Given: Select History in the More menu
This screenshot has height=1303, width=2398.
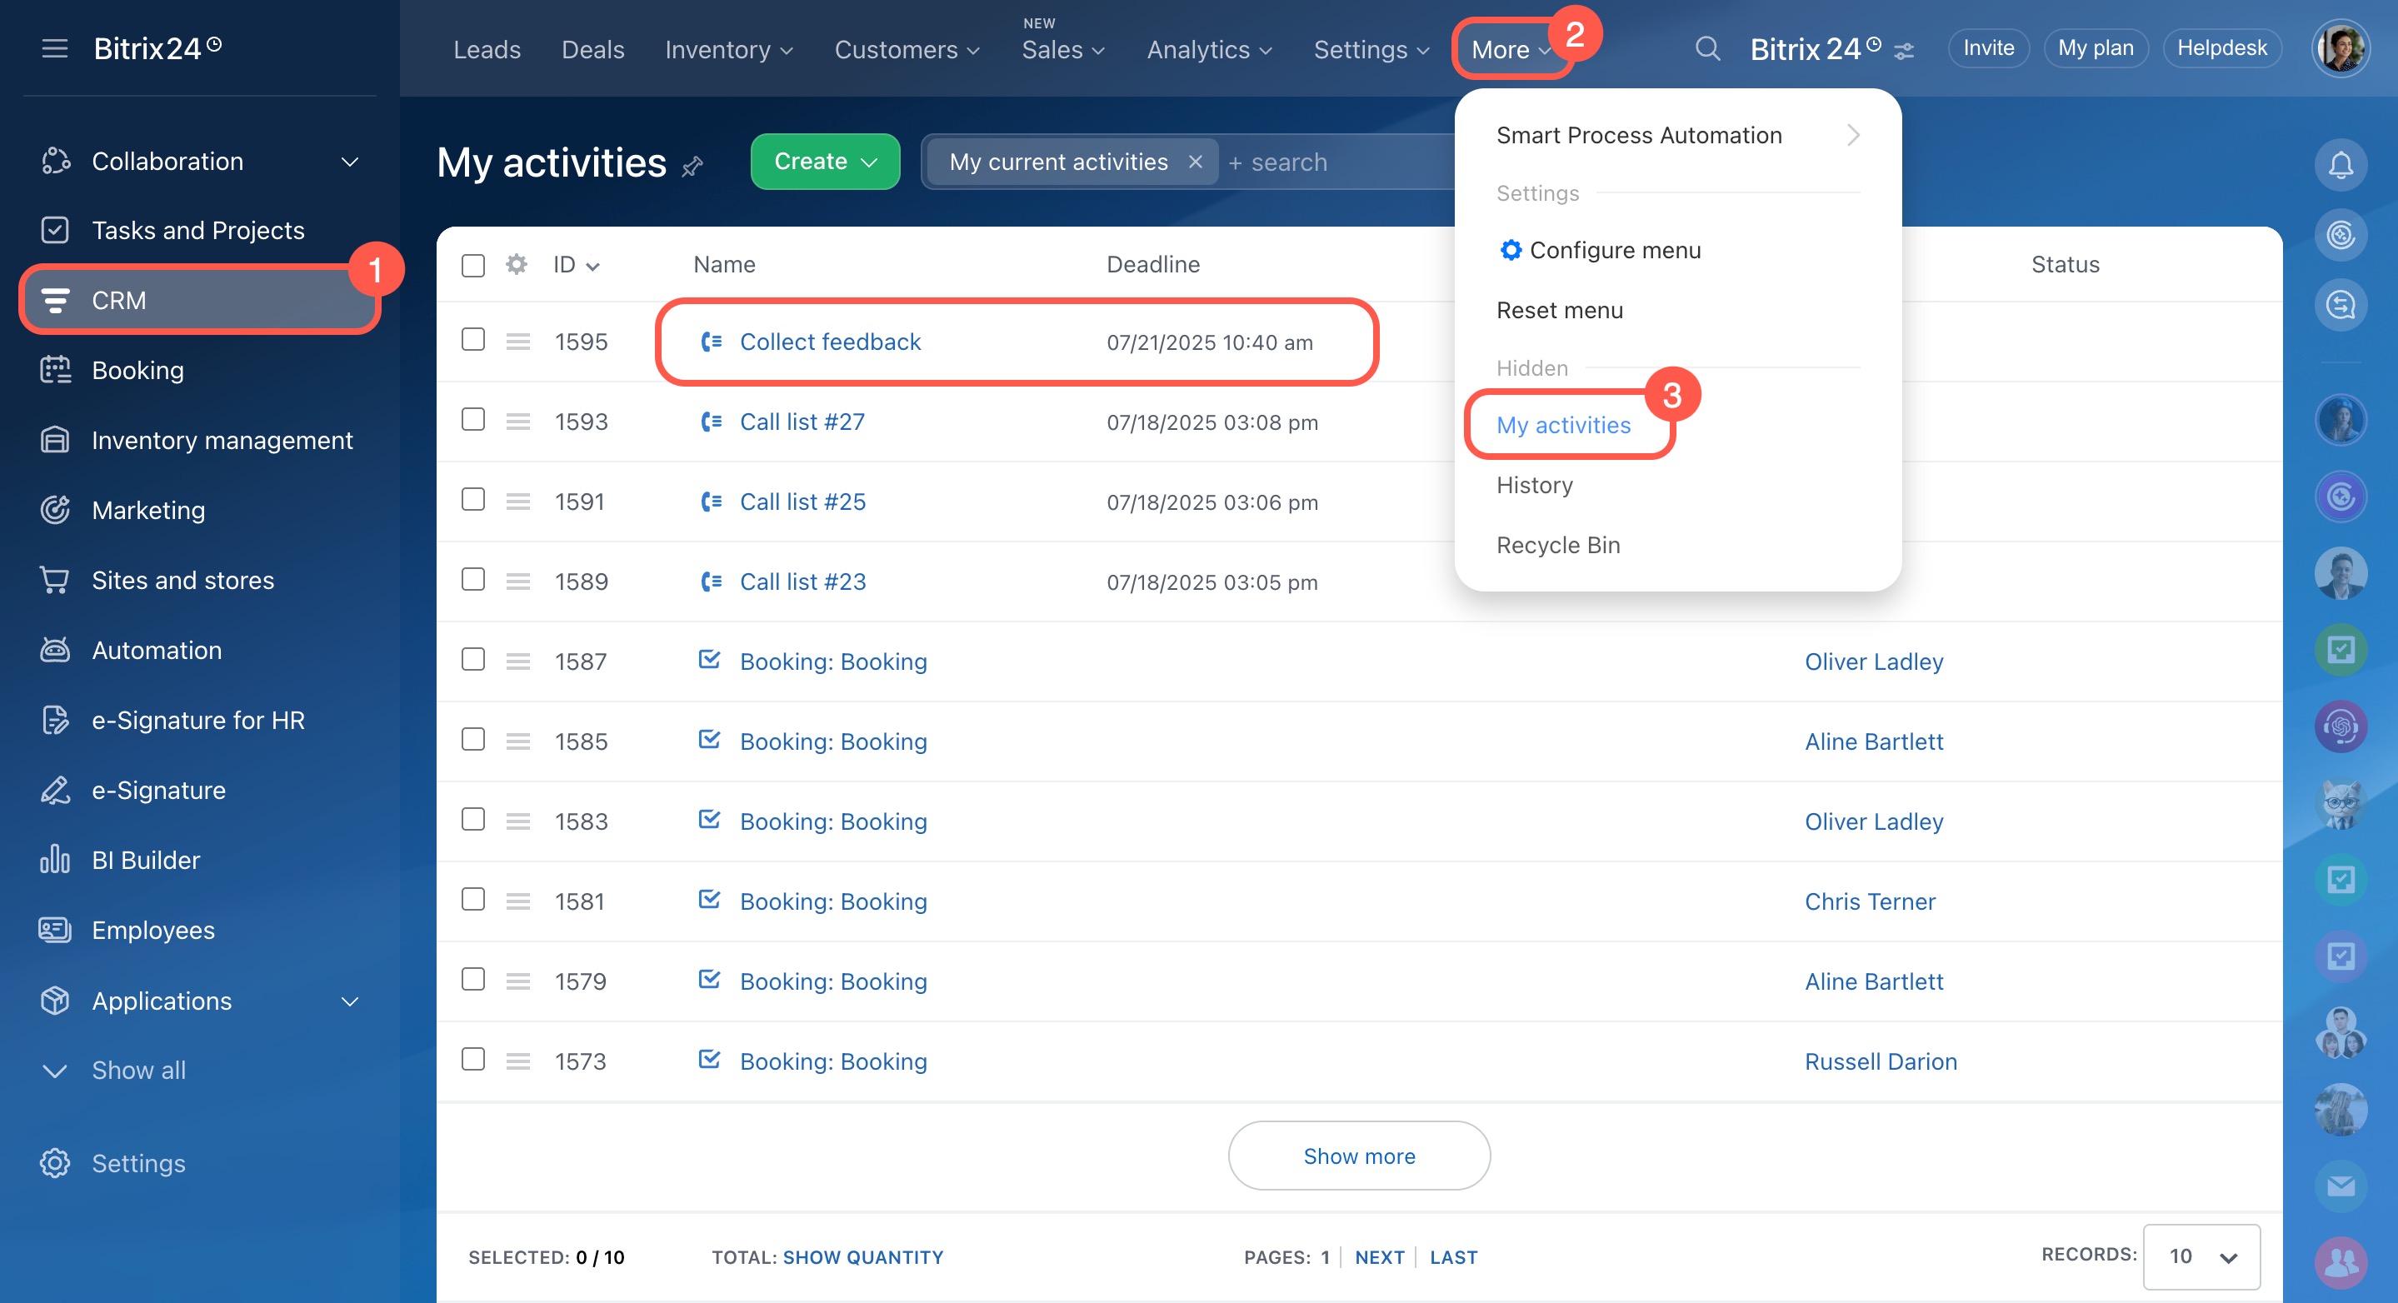Looking at the screenshot, I should (x=1534, y=485).
